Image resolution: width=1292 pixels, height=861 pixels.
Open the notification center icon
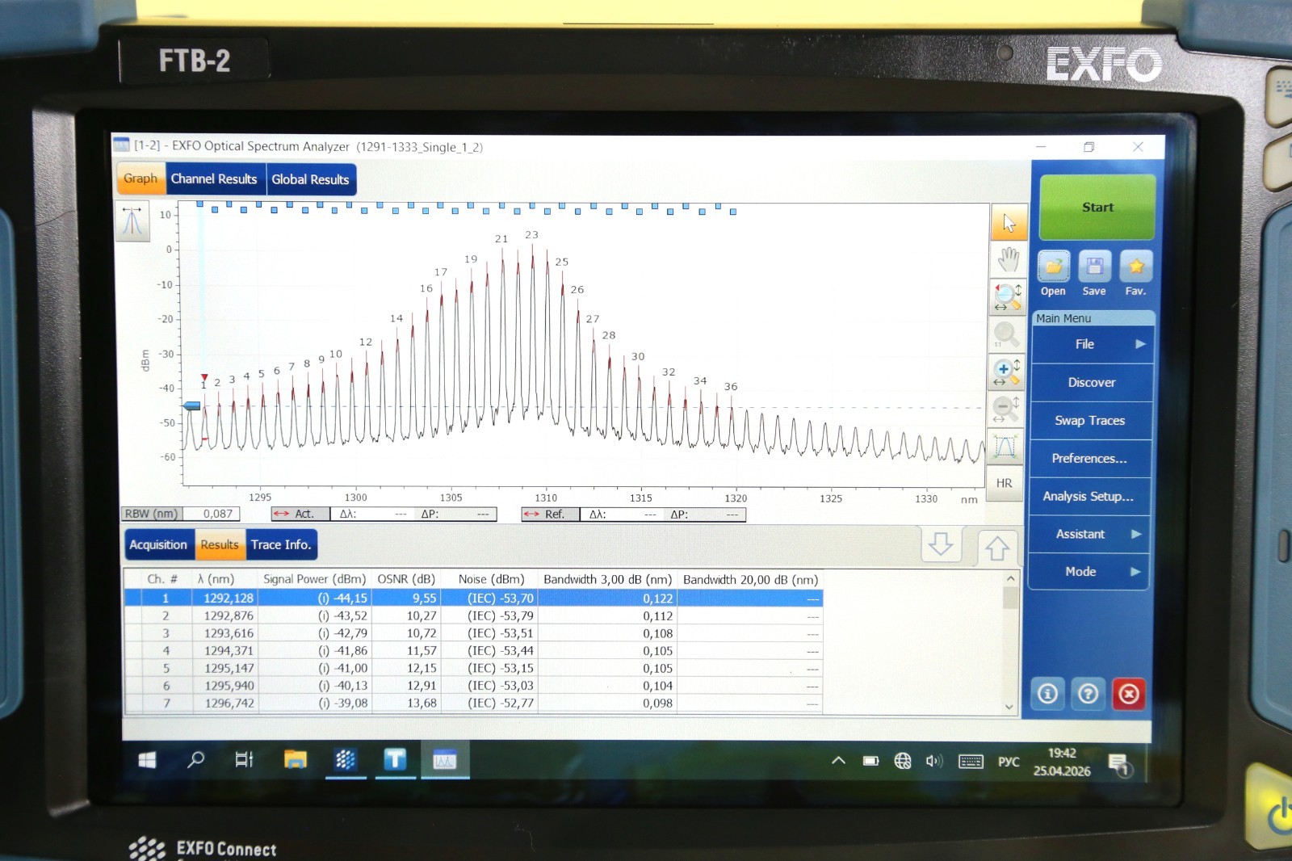coord(1119,763)
